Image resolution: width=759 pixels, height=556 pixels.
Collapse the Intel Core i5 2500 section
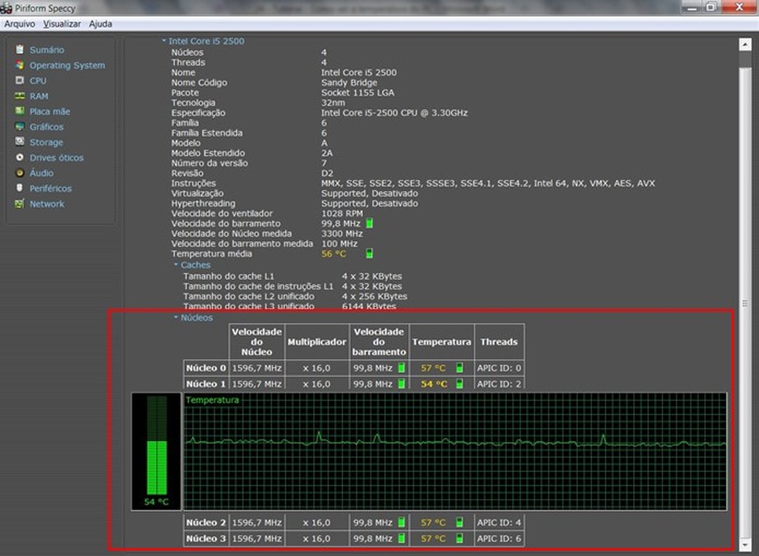click(x=164, y=42)
